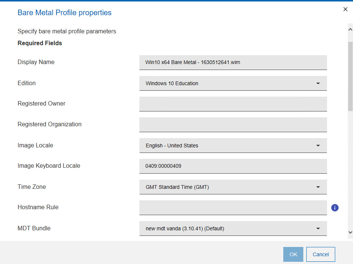Click into the Hostname Rule field
The width and height of the screenshot is (353, 264).
pos(233,207)
